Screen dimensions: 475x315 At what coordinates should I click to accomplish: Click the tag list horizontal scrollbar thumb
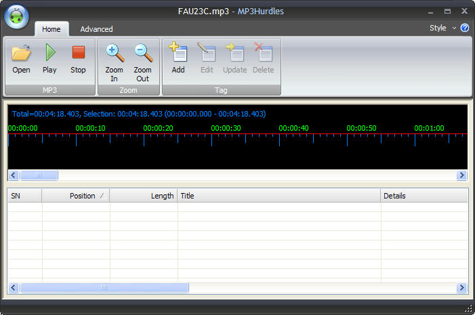coord(104,287)
